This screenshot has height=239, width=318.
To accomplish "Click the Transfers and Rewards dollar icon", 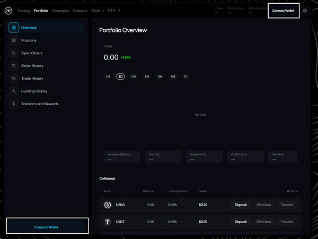I will pyautogui.click(x=14, y=104).
